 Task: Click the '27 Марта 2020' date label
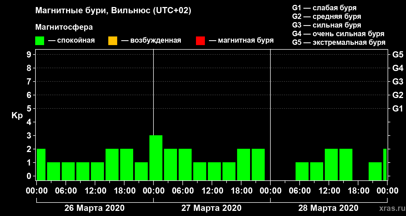pos(211,208)
